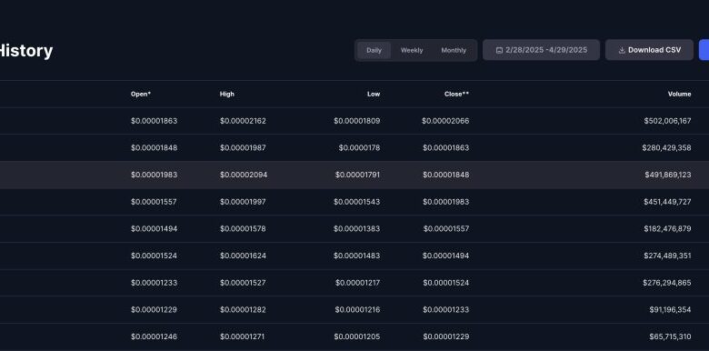Viewport: 709px width, 351px height.
Task: Click the low value $0.00001217
Action: coord(357,283)
